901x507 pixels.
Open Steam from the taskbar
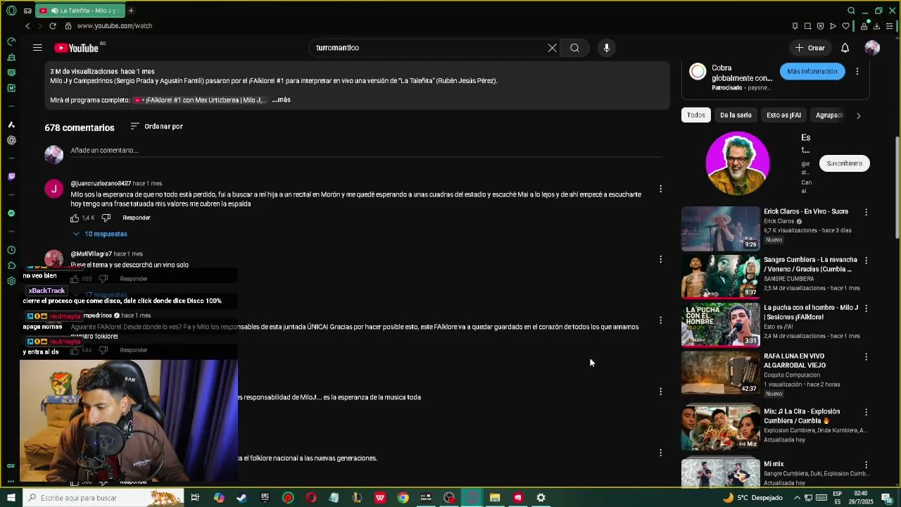click(241, 498)
